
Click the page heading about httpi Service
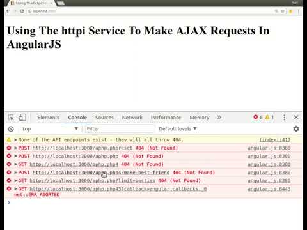tap(138, 37)
